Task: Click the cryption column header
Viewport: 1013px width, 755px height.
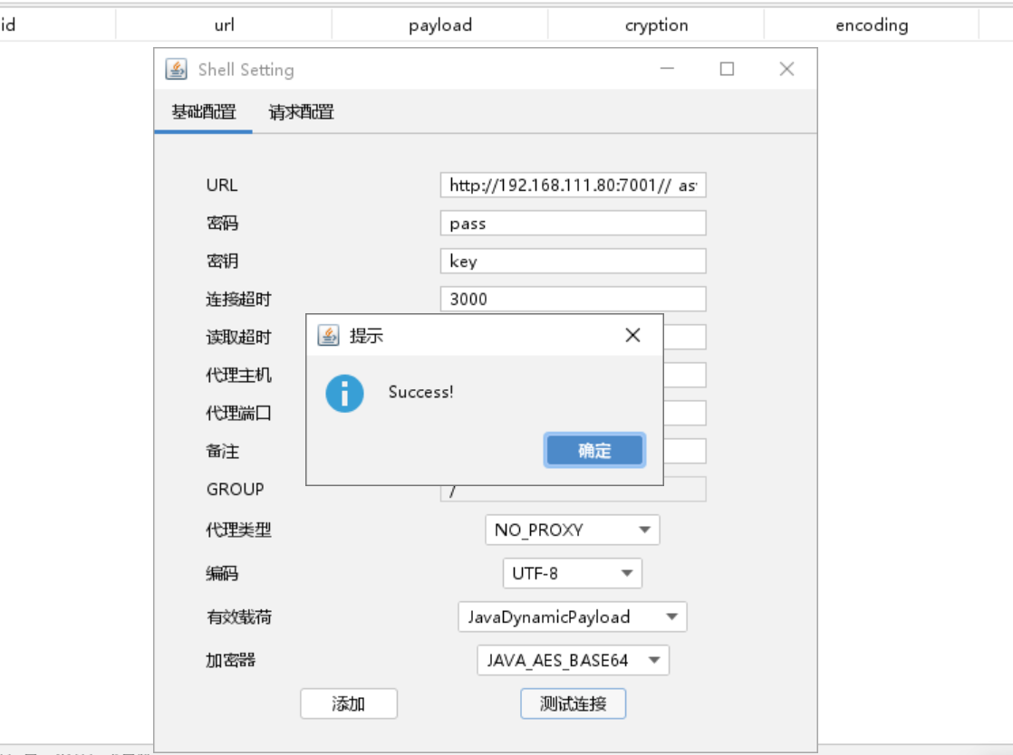Action: coord(656,25)
